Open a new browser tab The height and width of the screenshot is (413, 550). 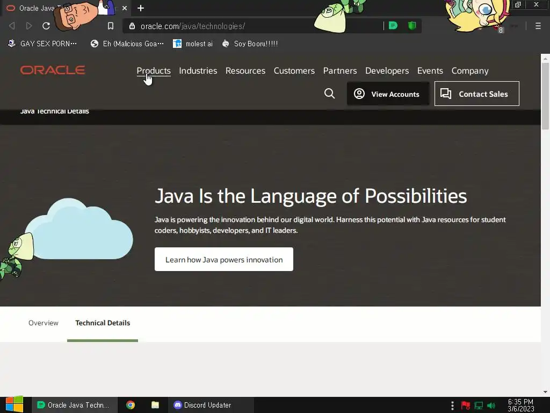pyautogui.click(x=141, y=8)
